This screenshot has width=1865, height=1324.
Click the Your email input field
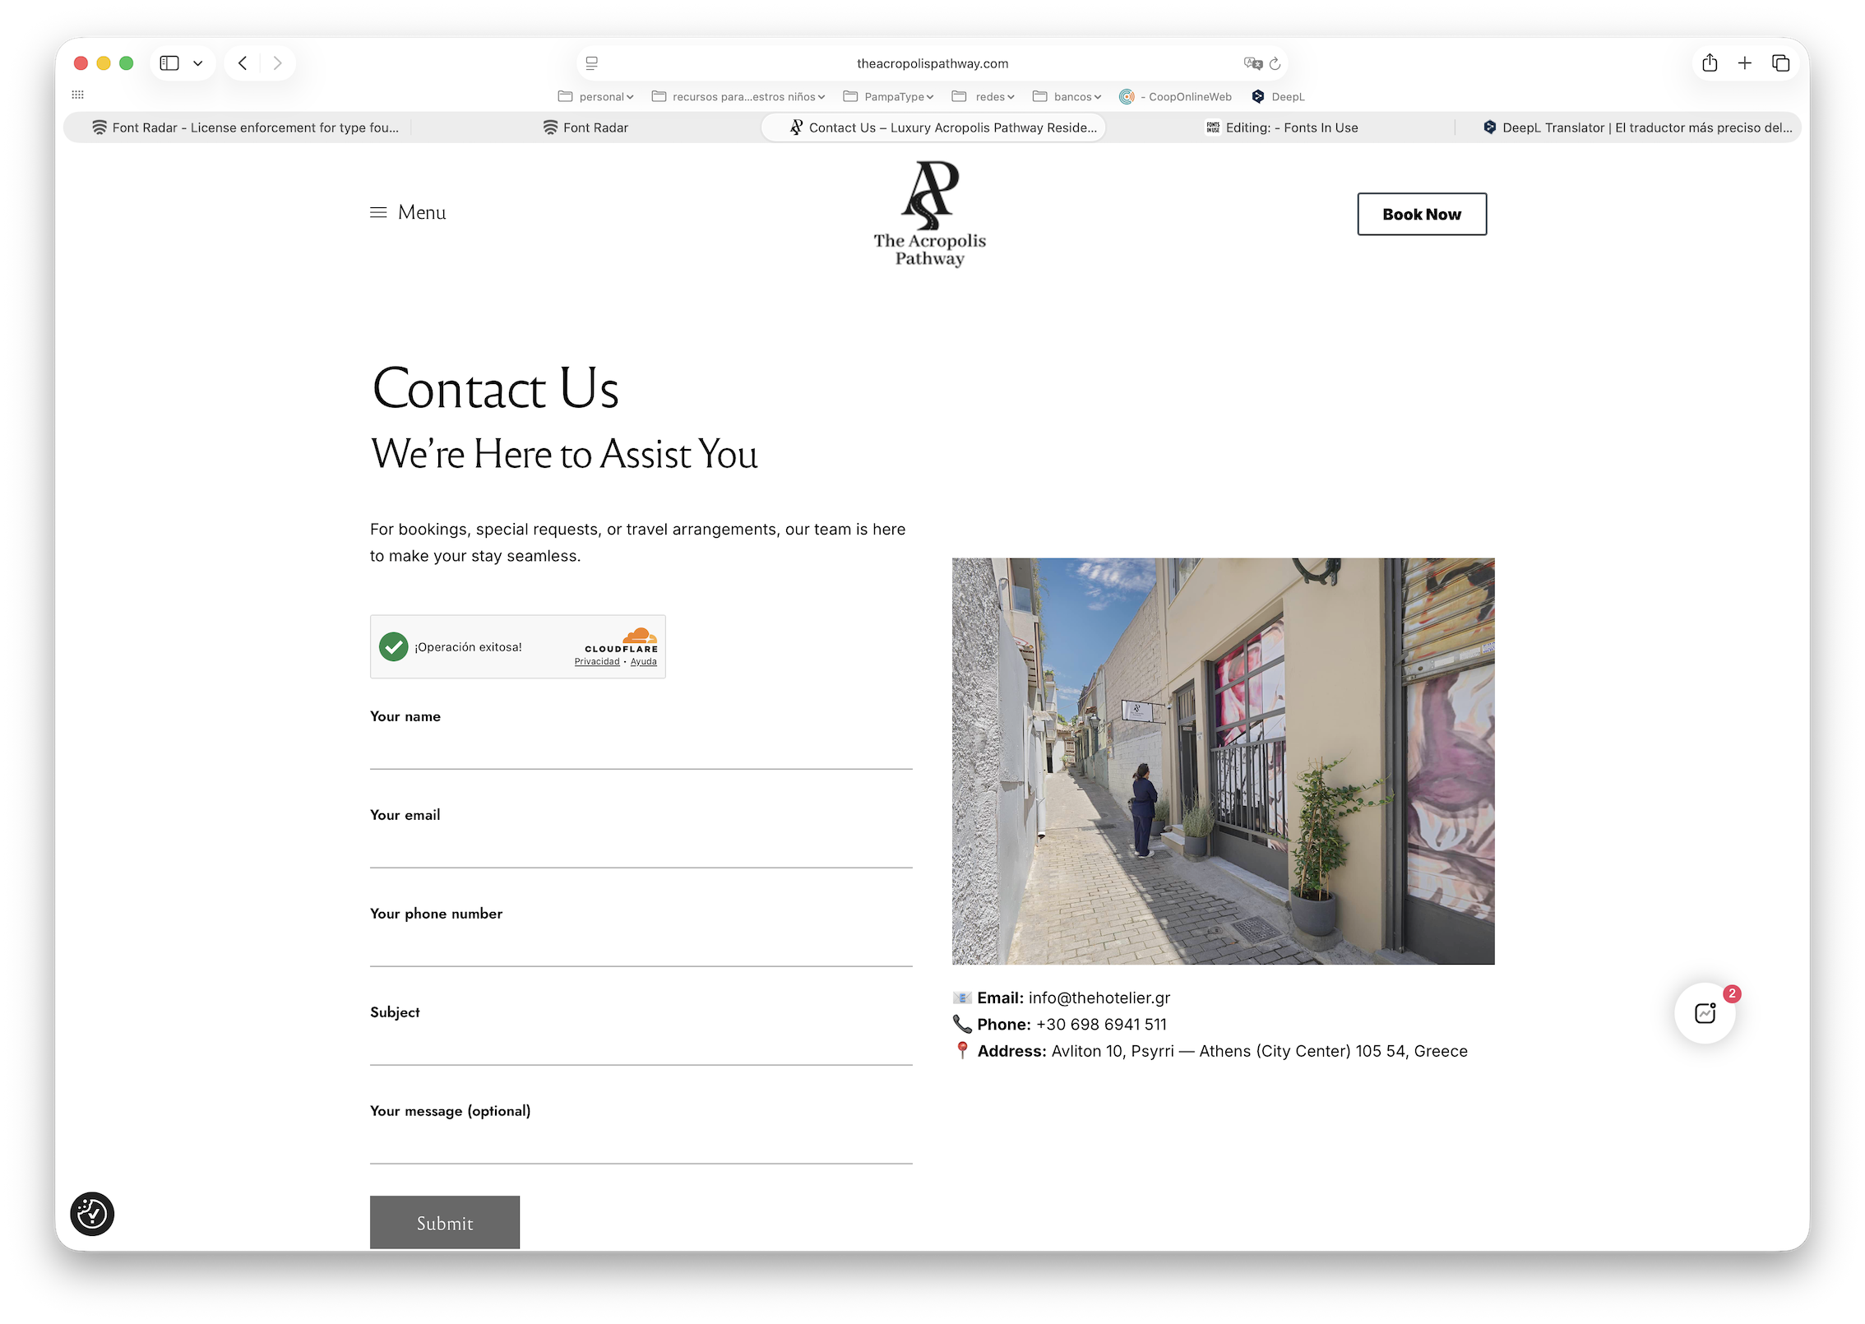pyautogui.click(x=641, y=849)
